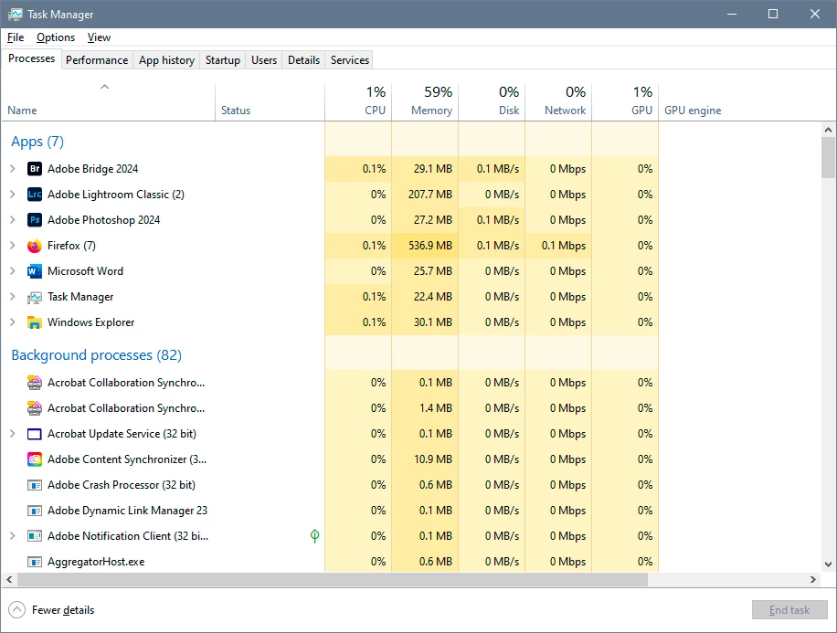This screenshot has height=633, width=837.
Task: Click the Task Manager process row icon
Action: tap(34, 297)
